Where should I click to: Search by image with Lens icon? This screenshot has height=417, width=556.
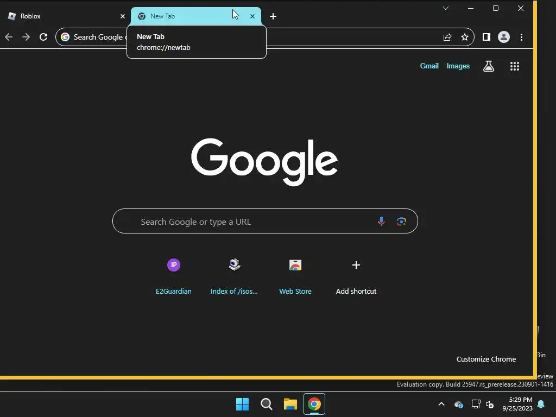401,222
